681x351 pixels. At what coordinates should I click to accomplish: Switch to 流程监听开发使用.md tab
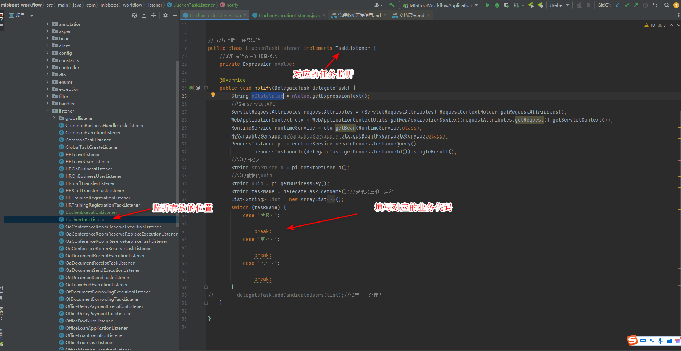(x=359, y=15)
